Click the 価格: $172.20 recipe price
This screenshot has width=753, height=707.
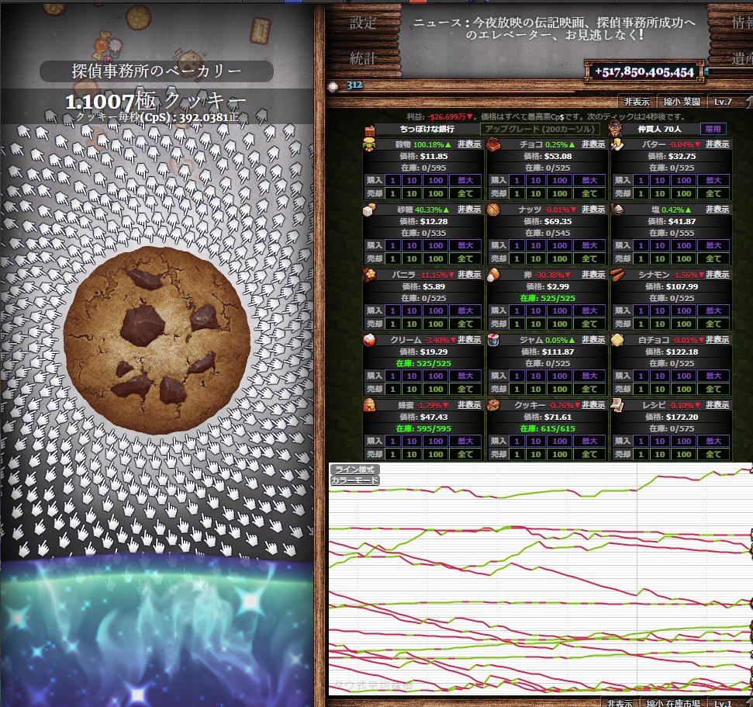click(x=672, y=418)
